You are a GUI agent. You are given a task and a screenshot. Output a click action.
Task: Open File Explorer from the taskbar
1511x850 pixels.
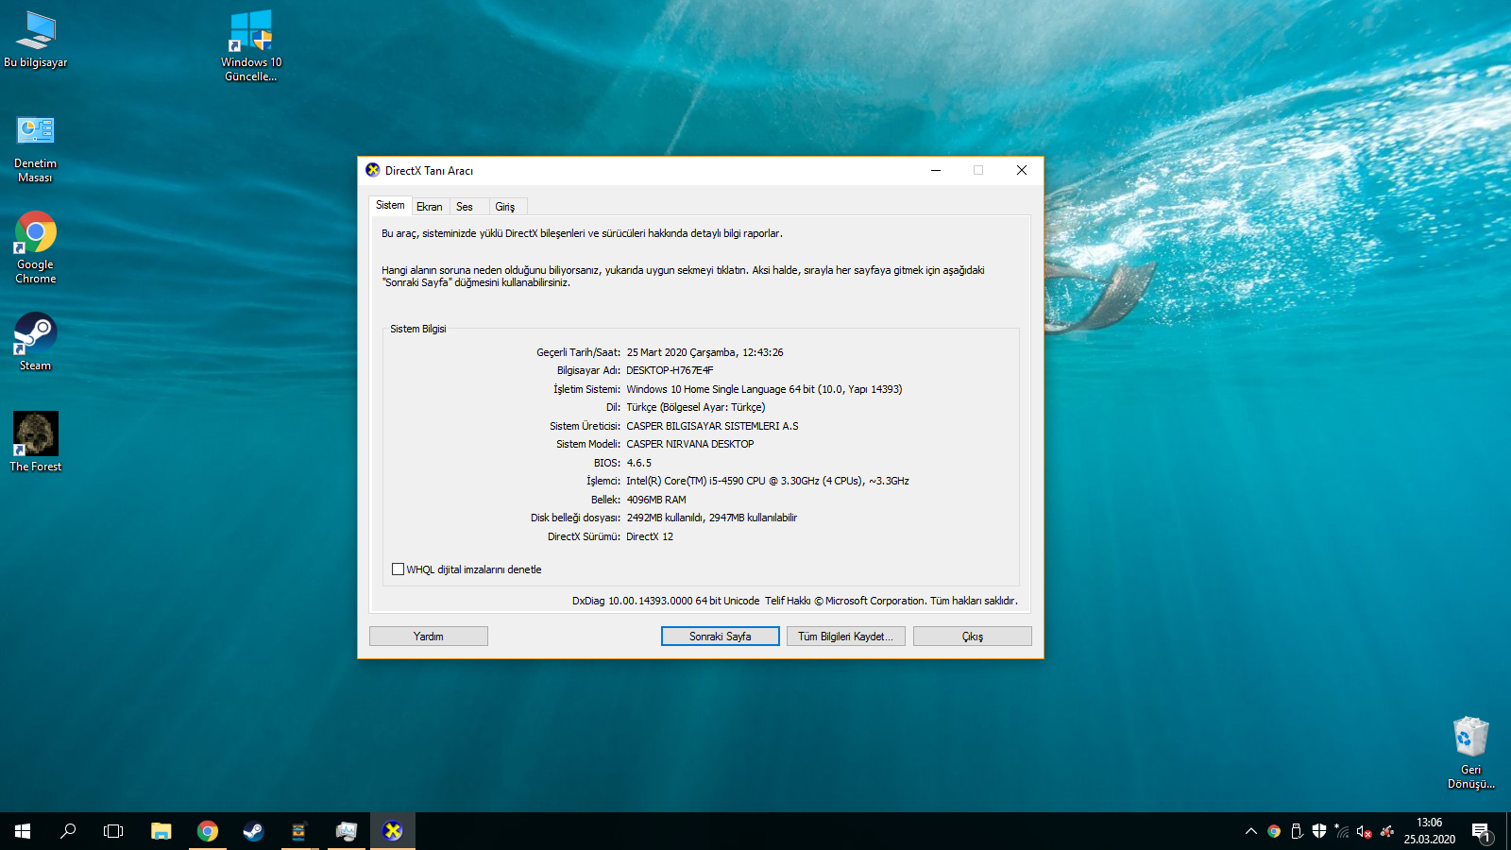(x=161, y=831)
